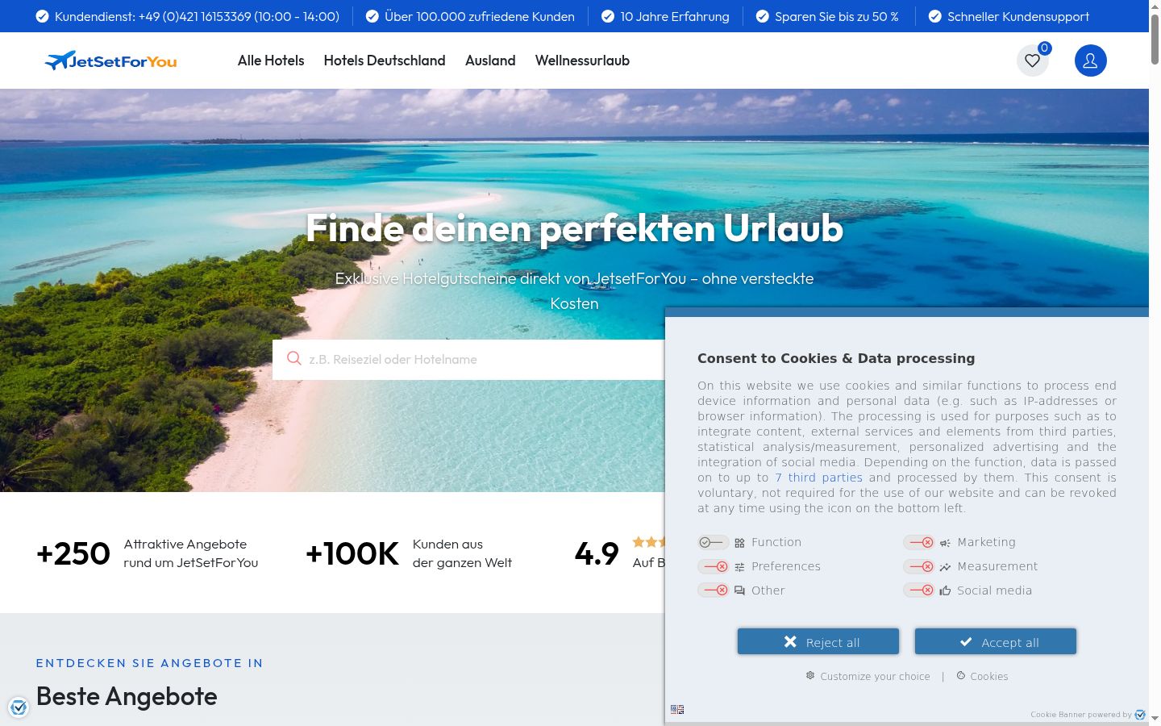Screen dimensions: 1161x726
Task: Click the JetSetForYou logo
Action: 110,60
